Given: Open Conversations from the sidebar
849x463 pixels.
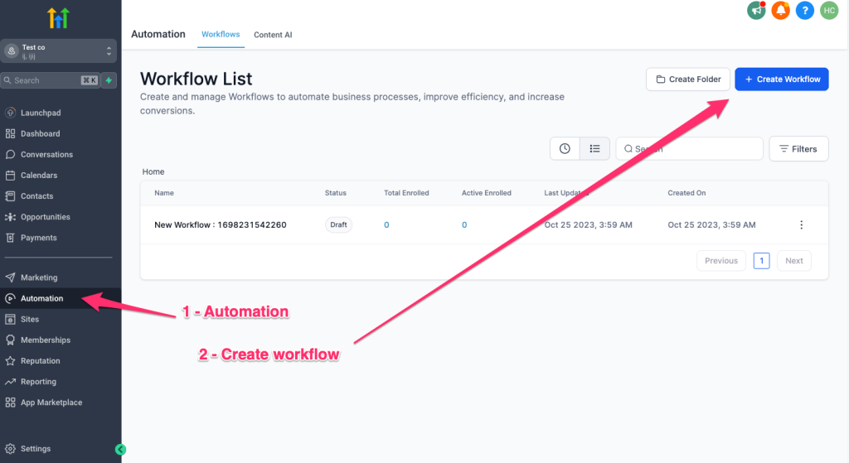Looking at the screenshot, I should tap(46, 154).
